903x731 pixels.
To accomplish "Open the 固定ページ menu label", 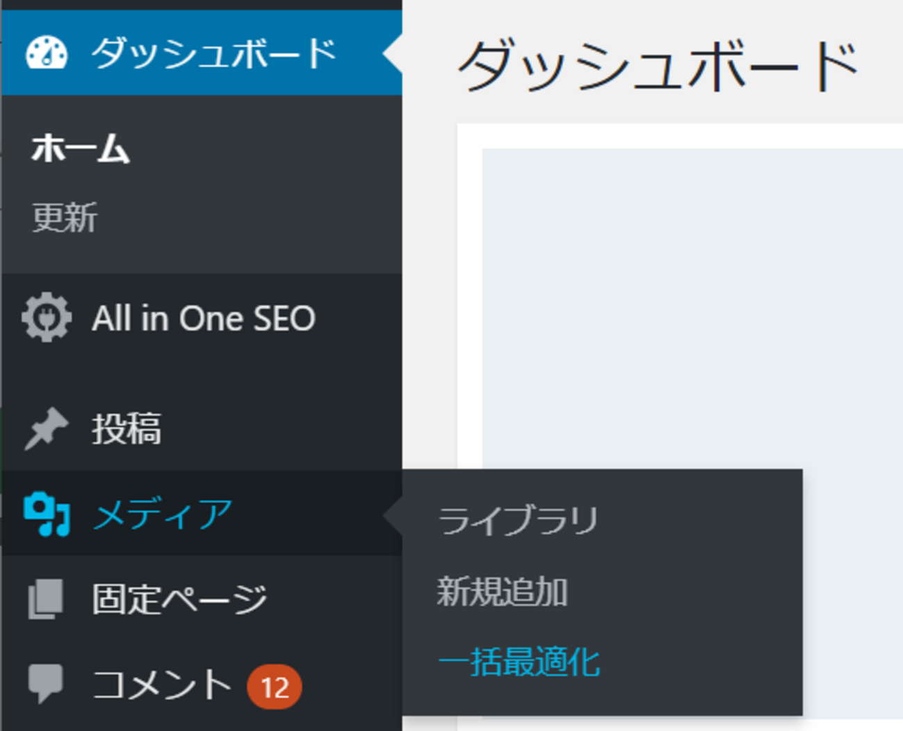I will 179,599.
